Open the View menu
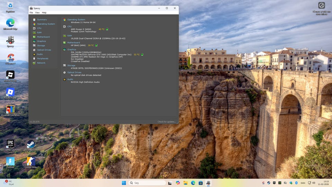 37,12
